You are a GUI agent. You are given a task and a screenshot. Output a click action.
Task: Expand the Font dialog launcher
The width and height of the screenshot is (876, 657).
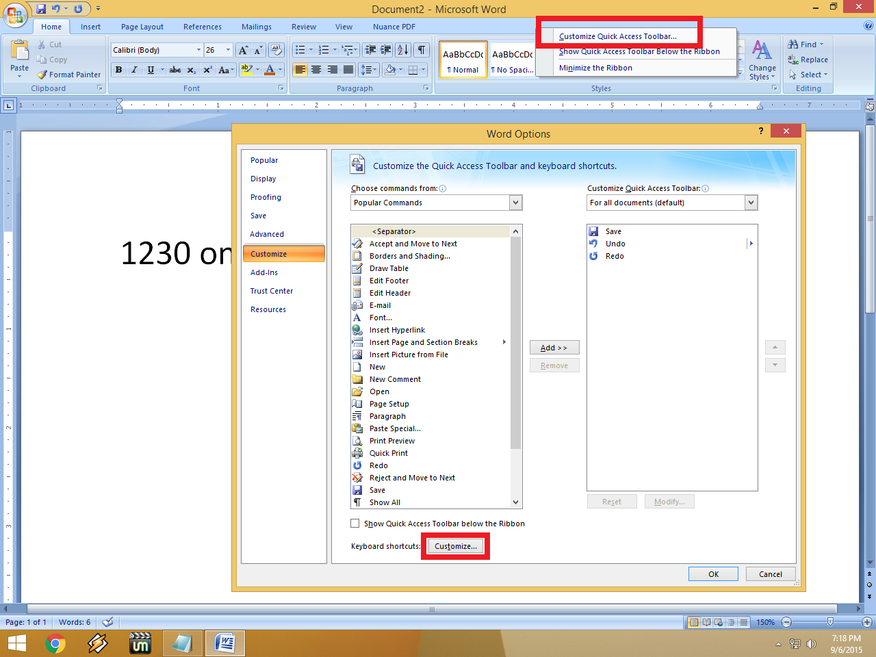[x=281, y=88]
